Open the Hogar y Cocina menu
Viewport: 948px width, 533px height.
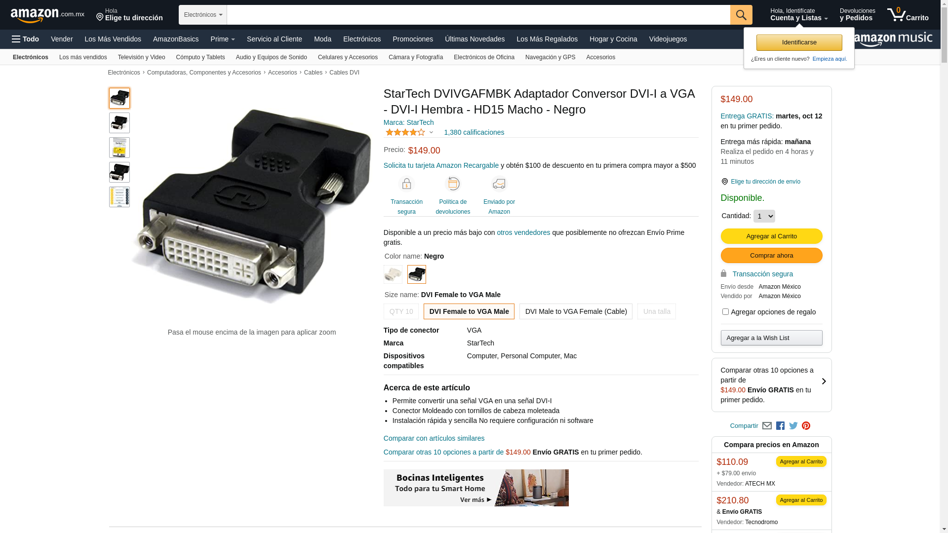tap(613, 39)
